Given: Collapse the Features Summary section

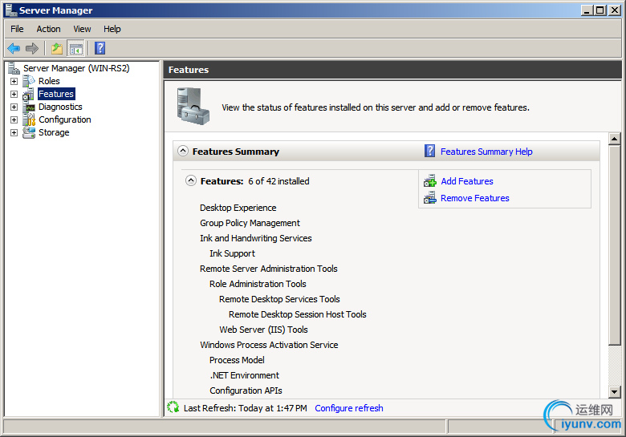Looking at the screenshot, I should click(183, 152).
